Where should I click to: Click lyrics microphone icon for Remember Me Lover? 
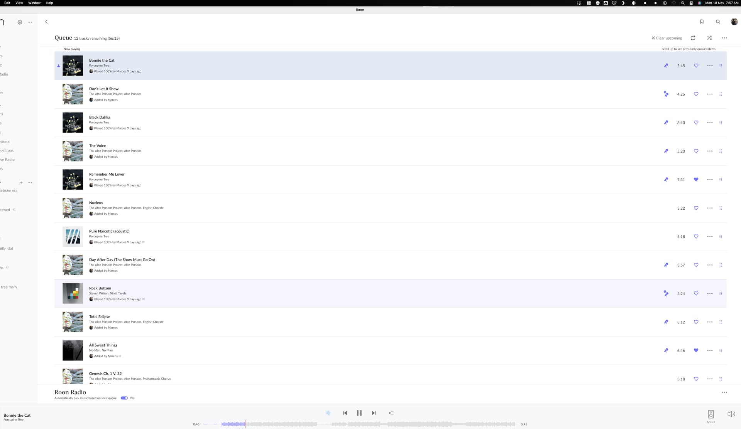(x=666, y=180)
